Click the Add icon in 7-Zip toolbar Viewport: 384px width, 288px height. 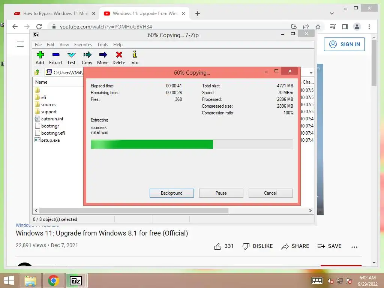coord(40,58)
